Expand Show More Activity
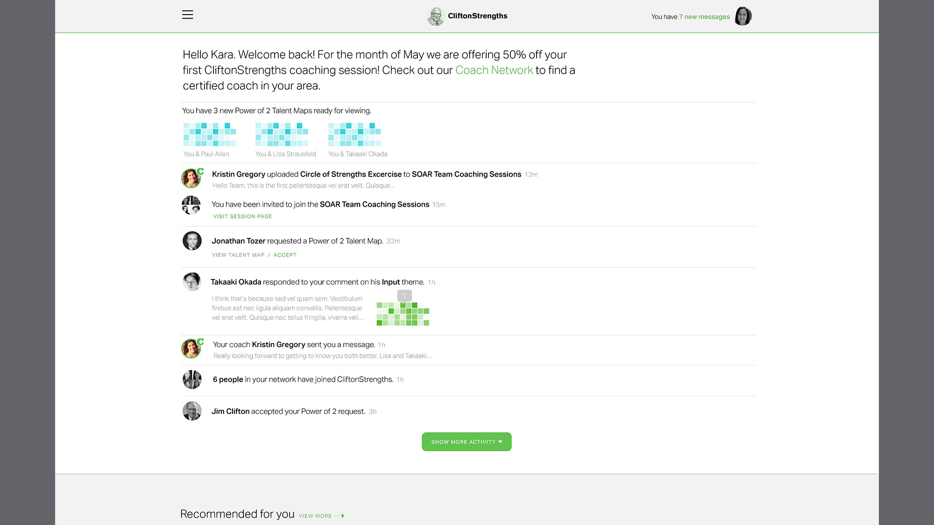This screenshot has height=525, width=934. point(467,441)
